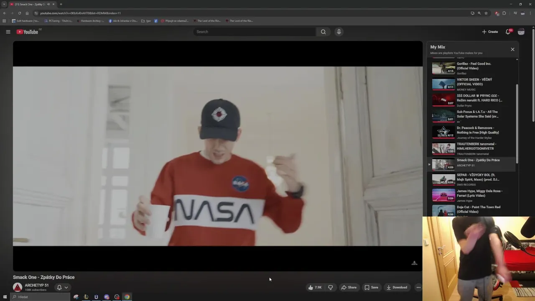Screen dimensions: 535x301
Task: Click install app icon in address bar
Action: pos(472,13)
